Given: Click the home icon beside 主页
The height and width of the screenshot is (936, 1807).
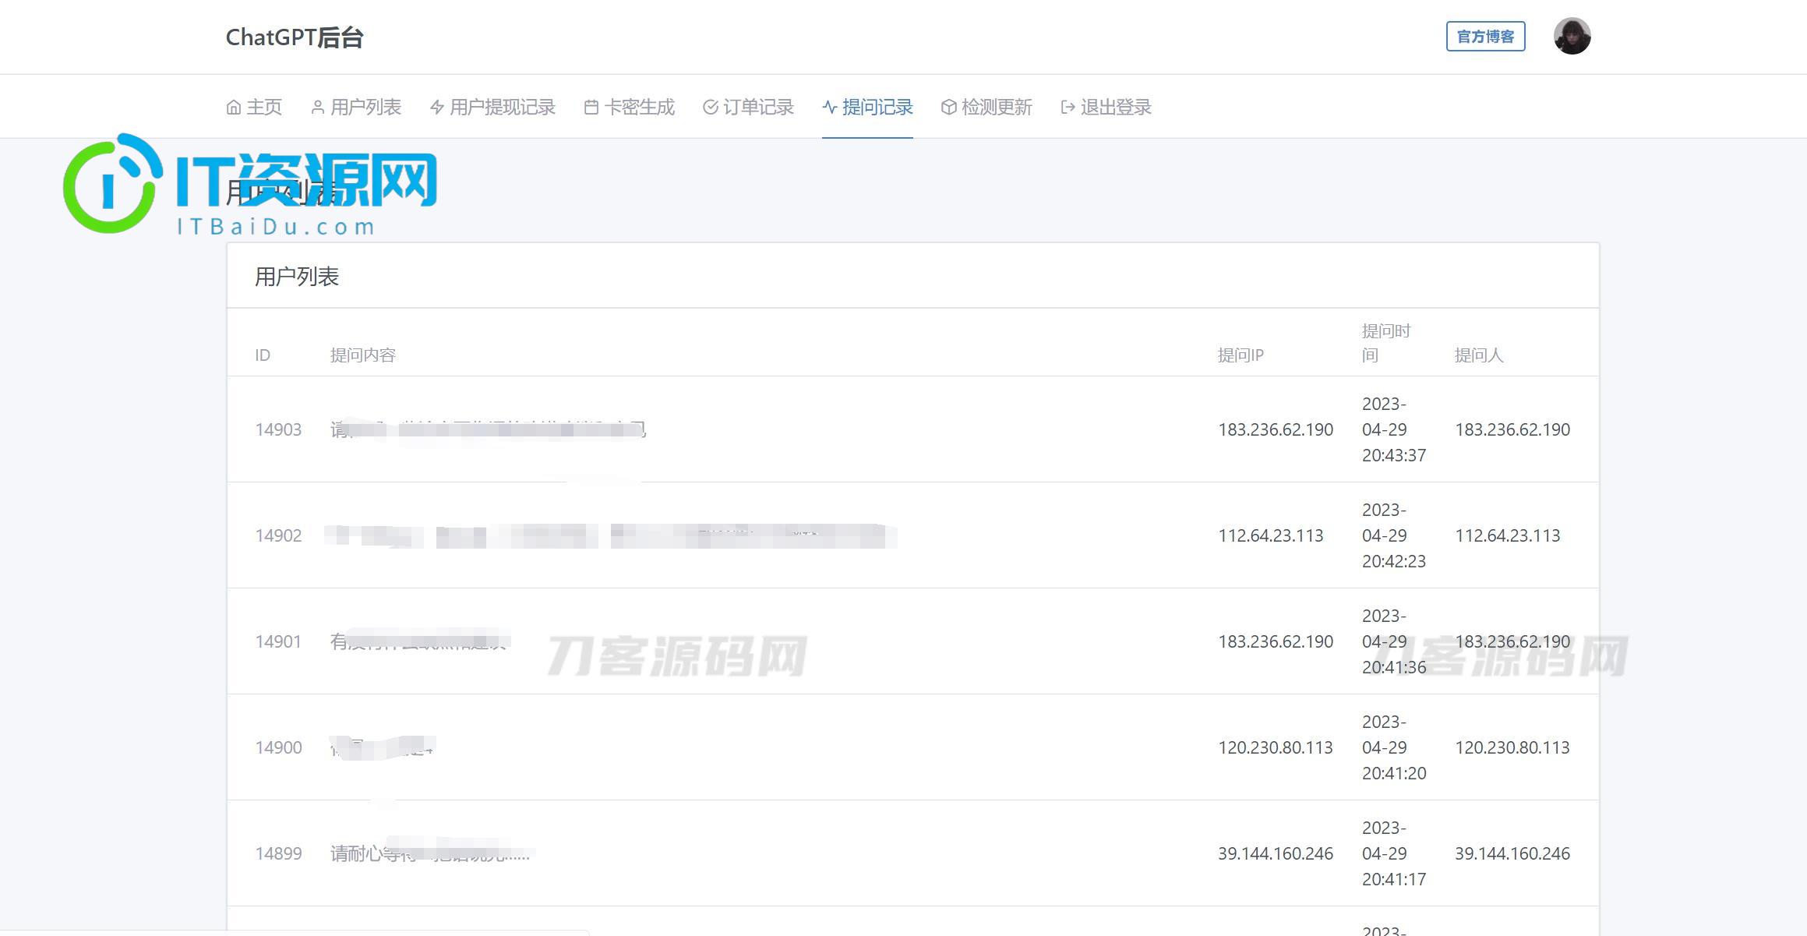Looking at the screenshot, I should [234, 108].
